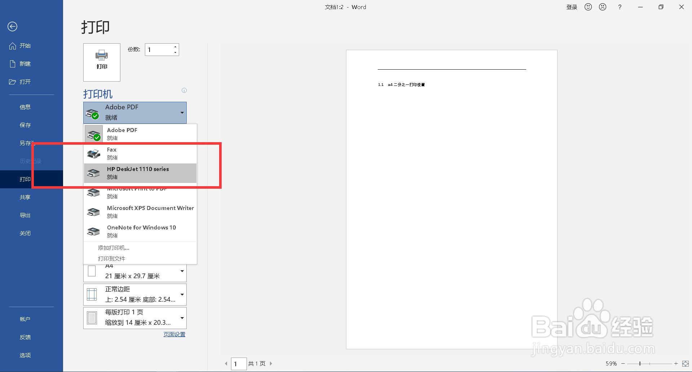Open 帐户 in the sidebar
This screenshot has height=372, width=692.
25,319
